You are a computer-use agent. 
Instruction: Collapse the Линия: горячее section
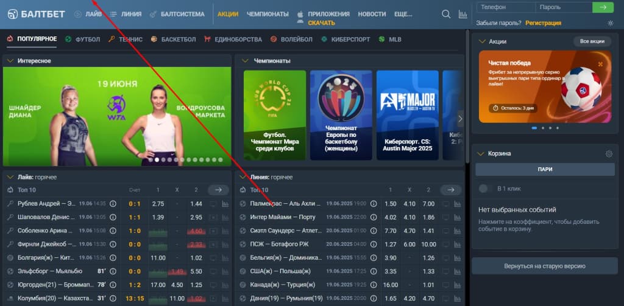pyautogui.click(x=243, y=177)
